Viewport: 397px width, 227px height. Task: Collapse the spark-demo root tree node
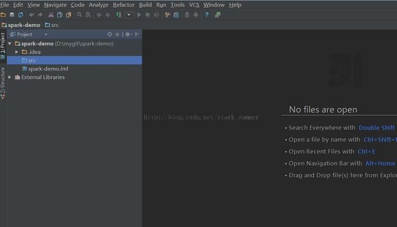[x=10, y=43]
